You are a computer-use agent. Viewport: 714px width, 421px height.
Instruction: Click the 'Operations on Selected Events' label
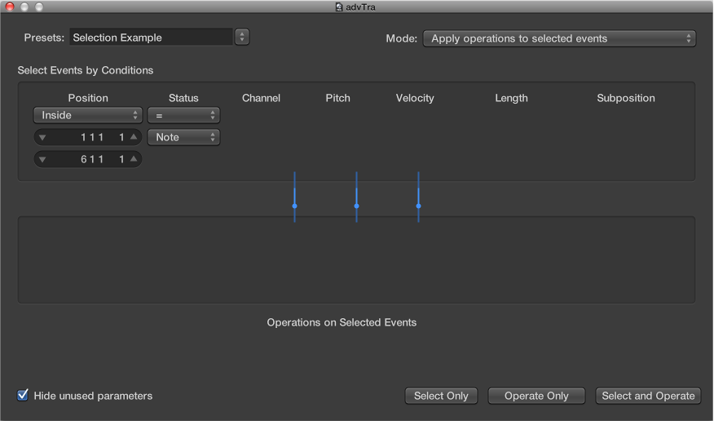342,322
